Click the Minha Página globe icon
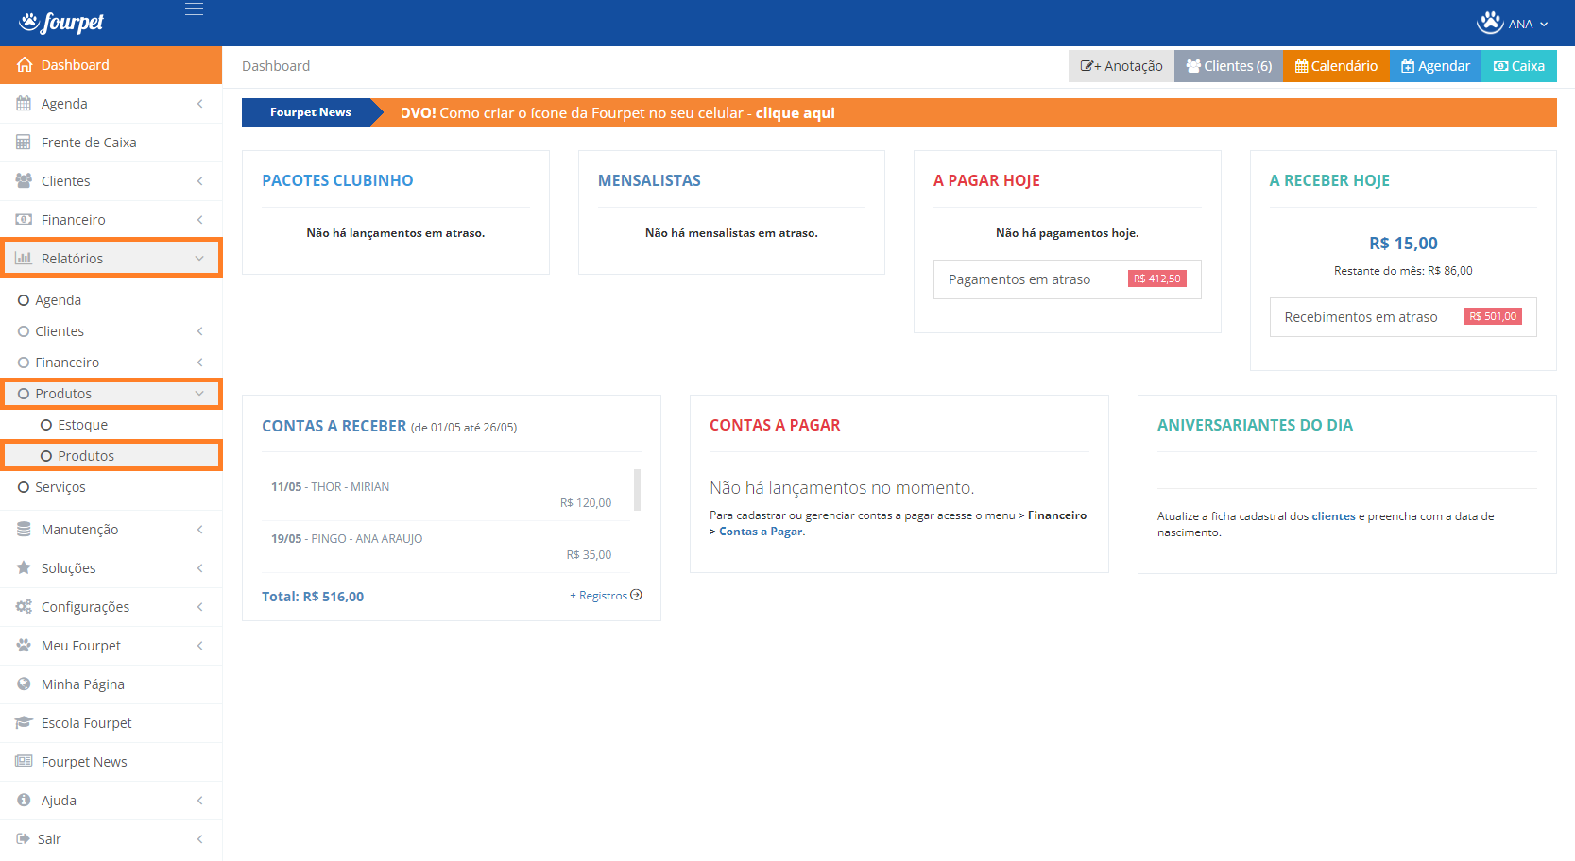1575x861 pixels. click(24, 684)
